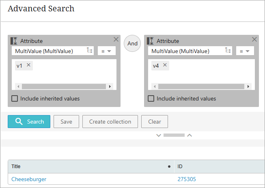265x188 pixels.
Task: Enable Include inherited values in first panel
Action: tap(15, 98)
